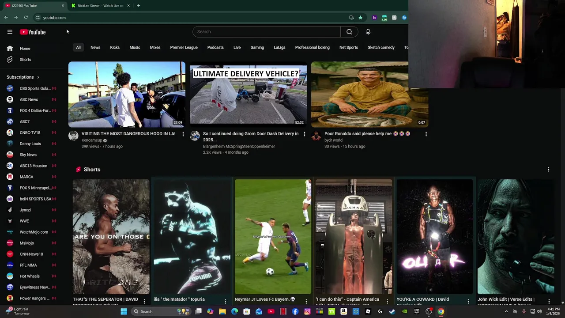Go forward in browser history
Image resolution: width=565 pixels, height=318 pixels.
pyautogui.click(x=16, y=18)
